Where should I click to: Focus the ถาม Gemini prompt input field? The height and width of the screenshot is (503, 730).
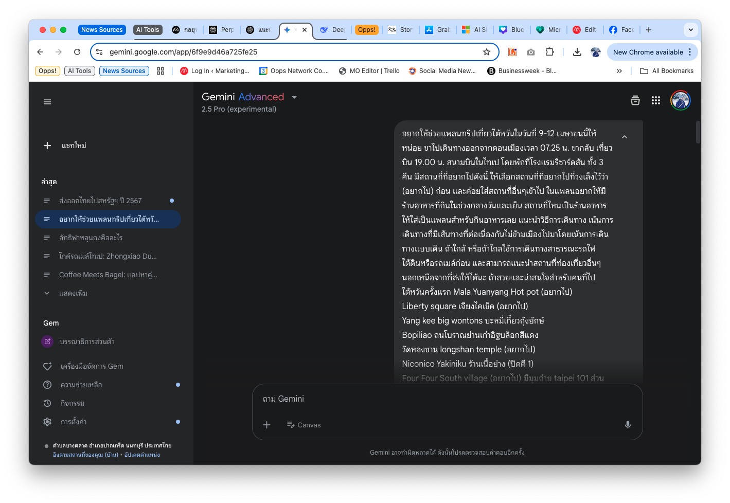point(447,399)
